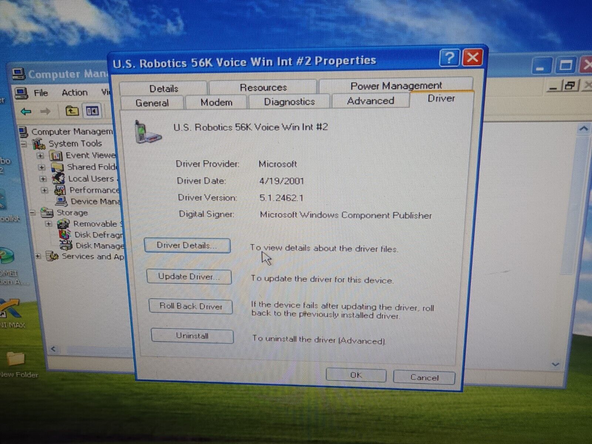
Task: Click the Forward arrow in Computer Management toolbar
Action: (45, 111)
